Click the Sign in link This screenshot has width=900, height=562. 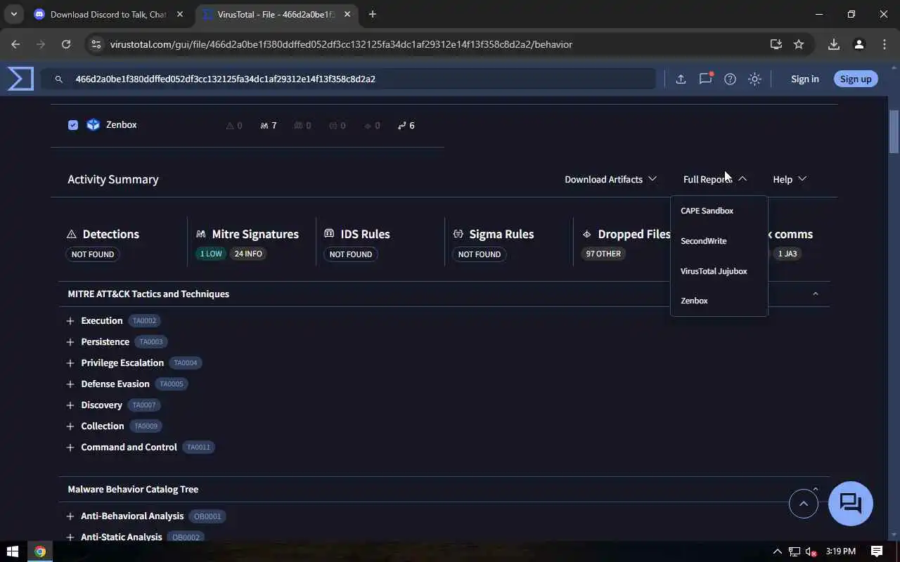point(804,79)
